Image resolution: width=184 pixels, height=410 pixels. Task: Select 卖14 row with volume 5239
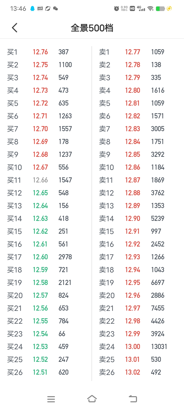138,219
